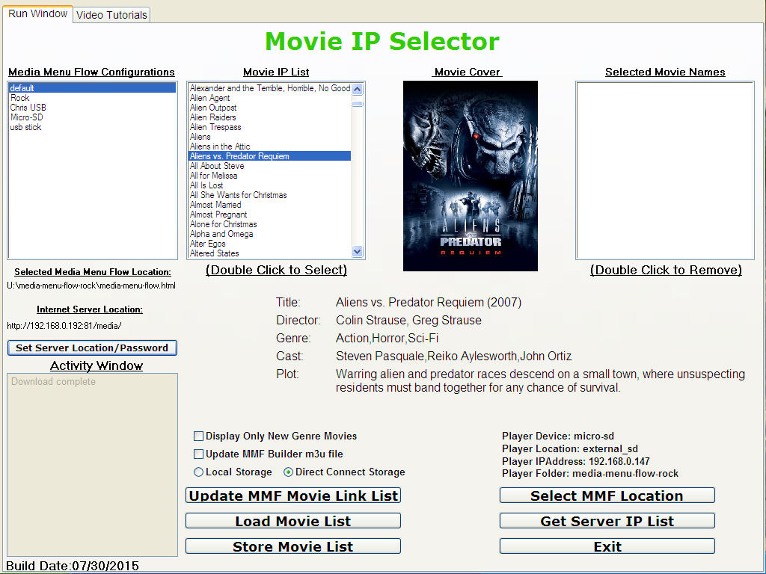The width and height of the screenshot is (766, 574).
Task: Click the media-menu-flow.html location path text
Action: tap(91, 286)
